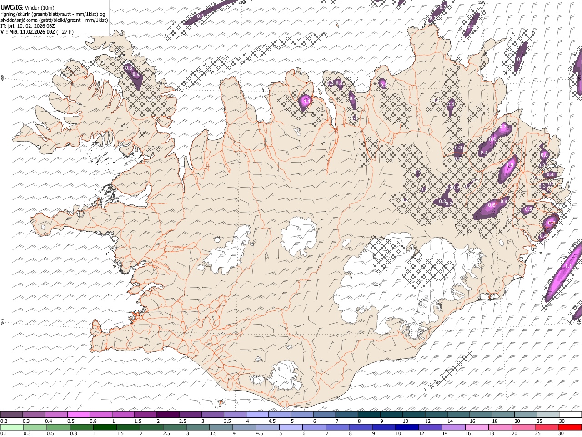Click the '0.7' snowfall value in the eastern highlands
This screenshot has height=437, width=582.
503,127
